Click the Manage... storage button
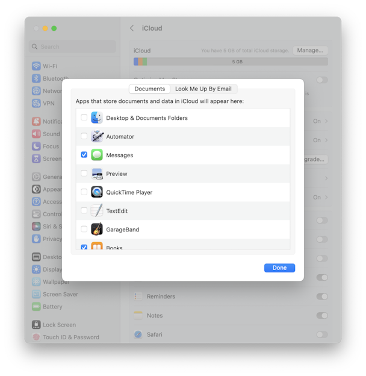 pos(310,51)
